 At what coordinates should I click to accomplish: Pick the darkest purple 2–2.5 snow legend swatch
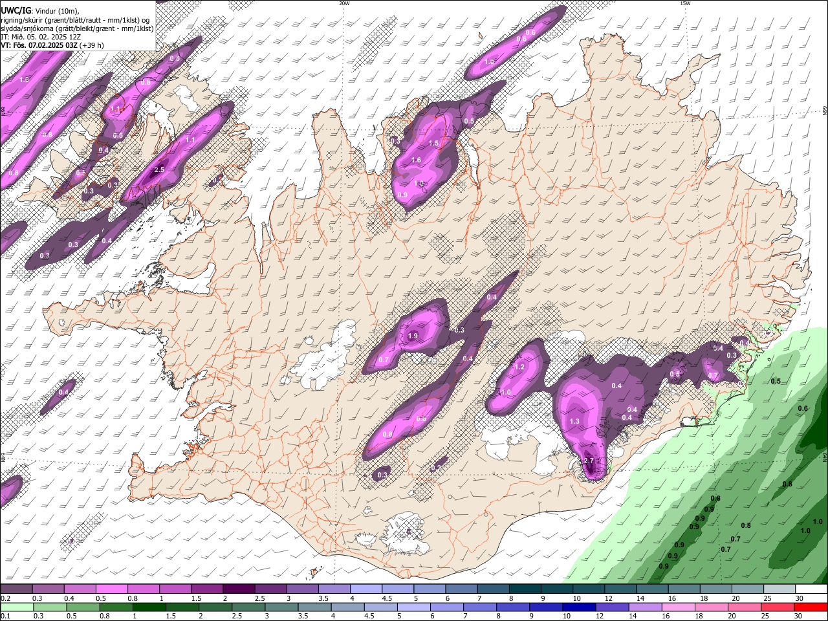(238, 589)
